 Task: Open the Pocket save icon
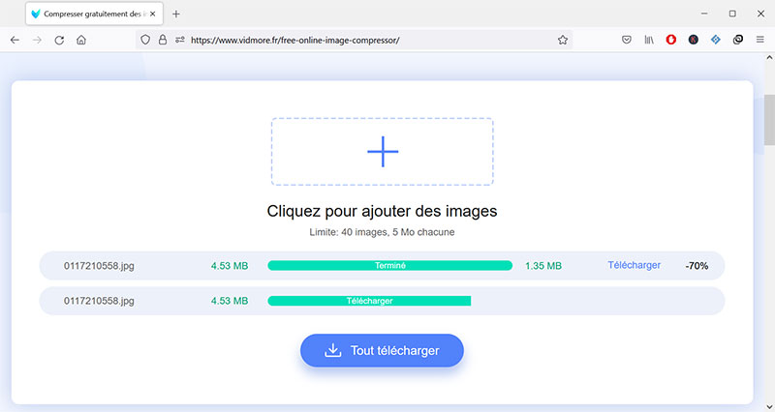click(627, 40)
